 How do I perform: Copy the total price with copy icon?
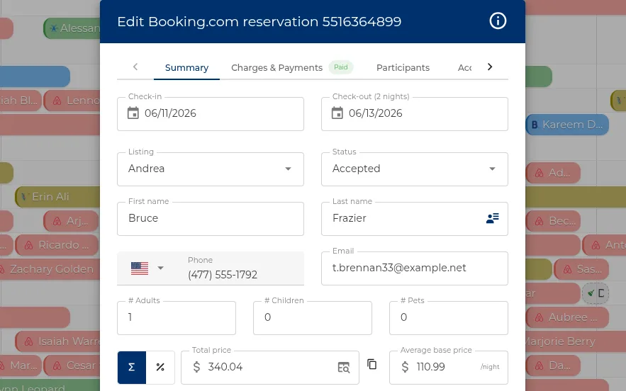coord(371,364)
